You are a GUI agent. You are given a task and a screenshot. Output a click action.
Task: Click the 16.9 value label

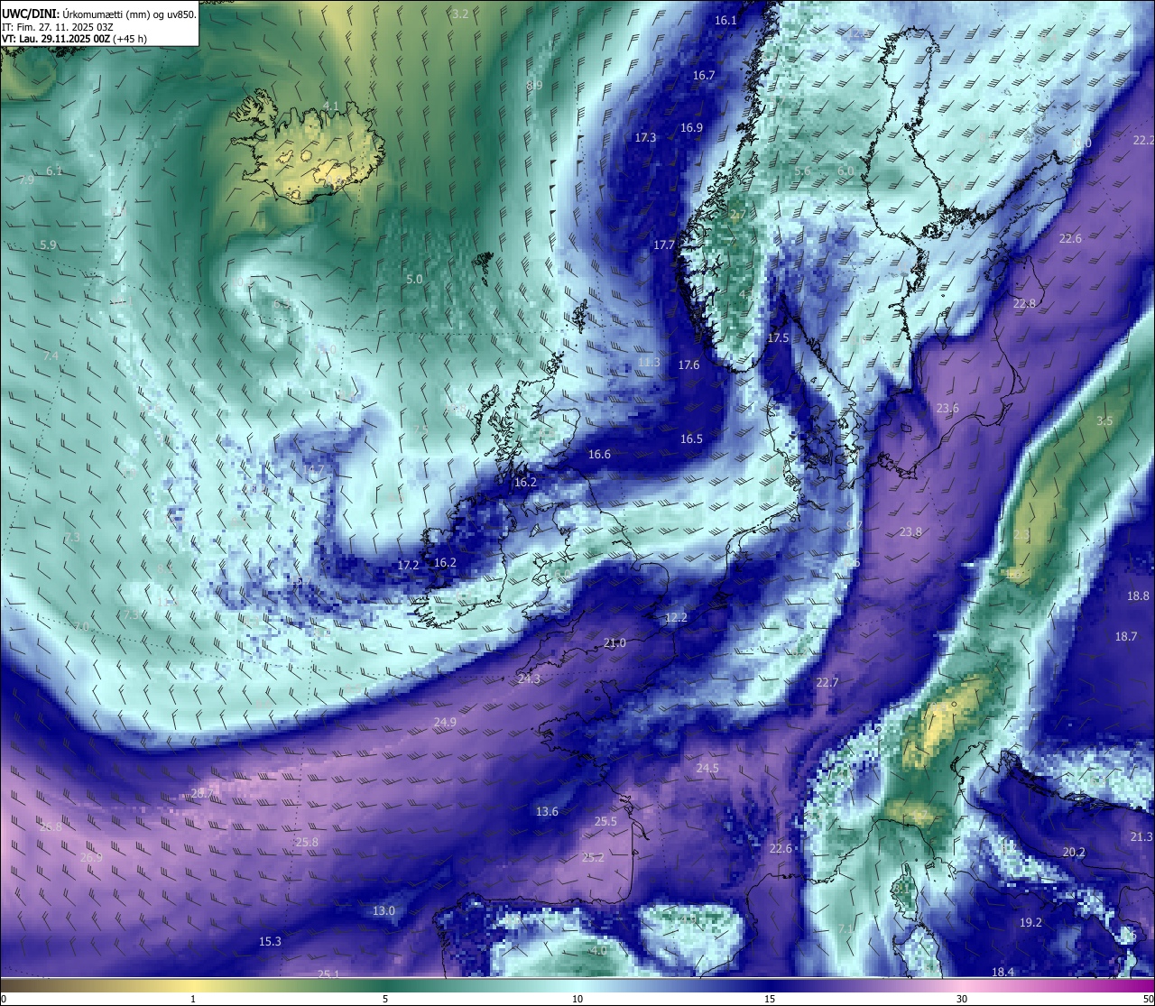click(691, 128)
